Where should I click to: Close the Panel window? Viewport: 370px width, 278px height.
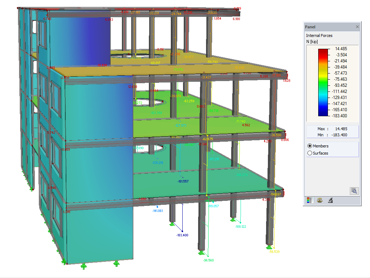(x=357, y=27)
